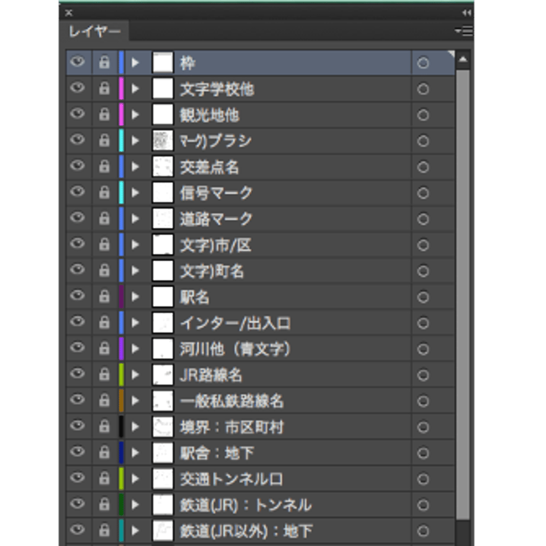Select the 道路マーク layer name
546x546 pixels.
(x=216, y=219)
